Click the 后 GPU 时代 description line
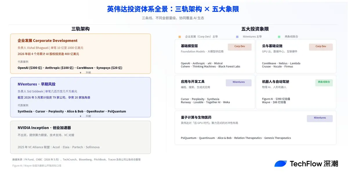The width and height of the screenshot is (348, 185). (x=209, y=123)
